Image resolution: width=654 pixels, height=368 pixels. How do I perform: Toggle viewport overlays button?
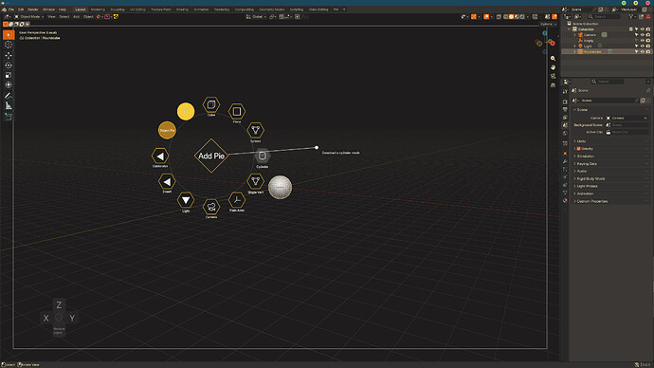[x=486, y=17]
